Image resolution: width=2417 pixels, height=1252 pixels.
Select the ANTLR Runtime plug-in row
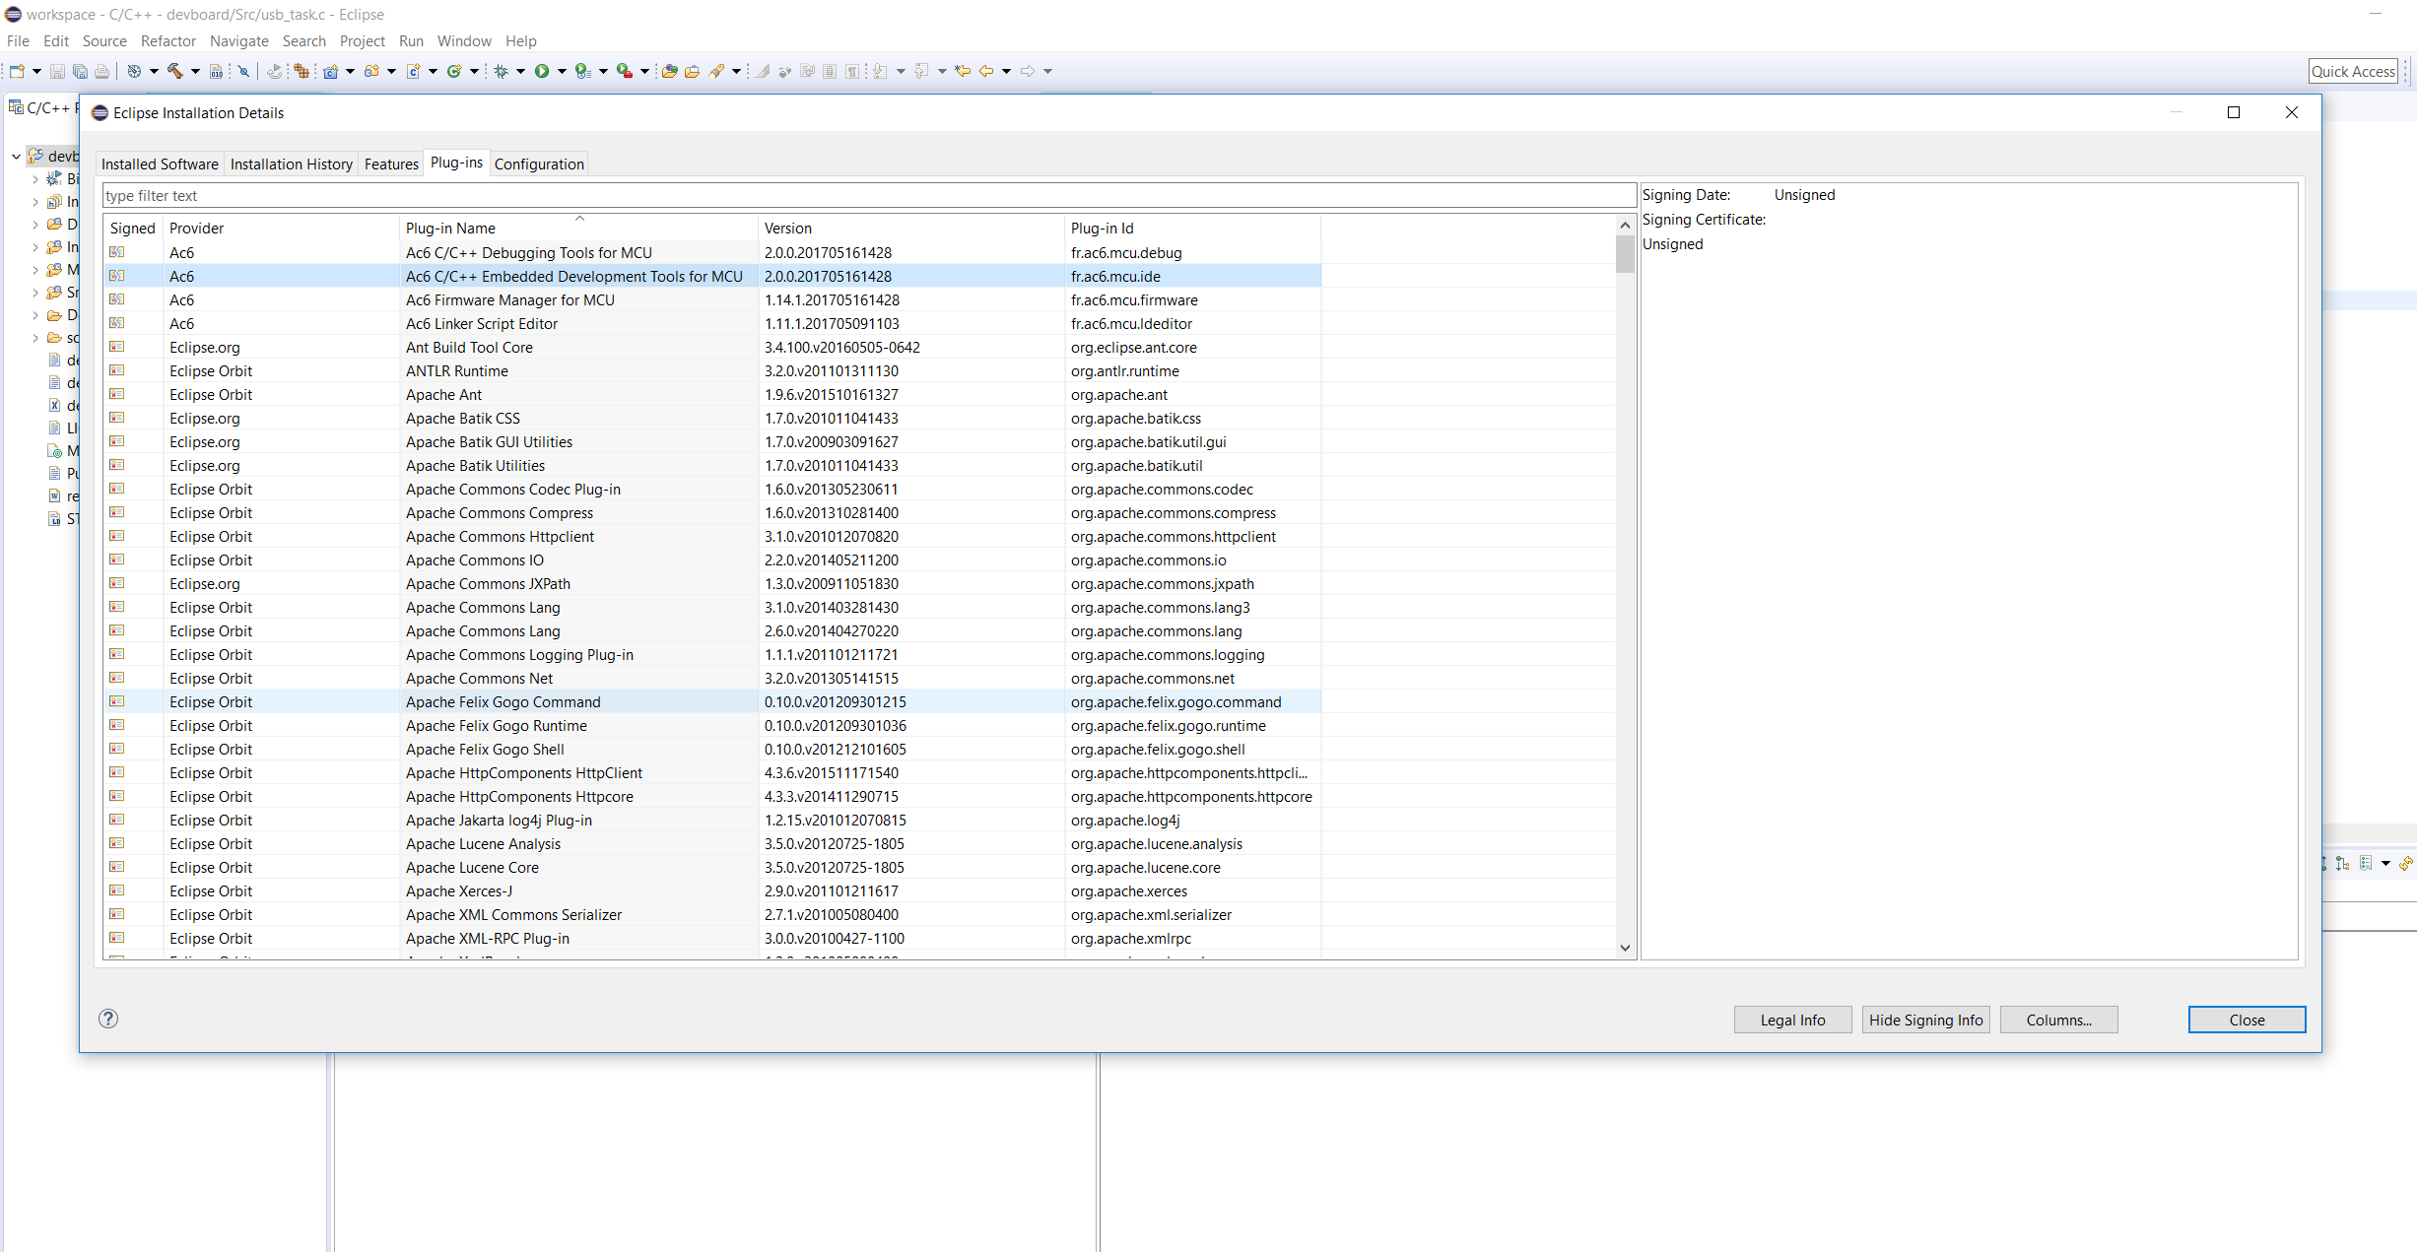click(x=712, y=370)
